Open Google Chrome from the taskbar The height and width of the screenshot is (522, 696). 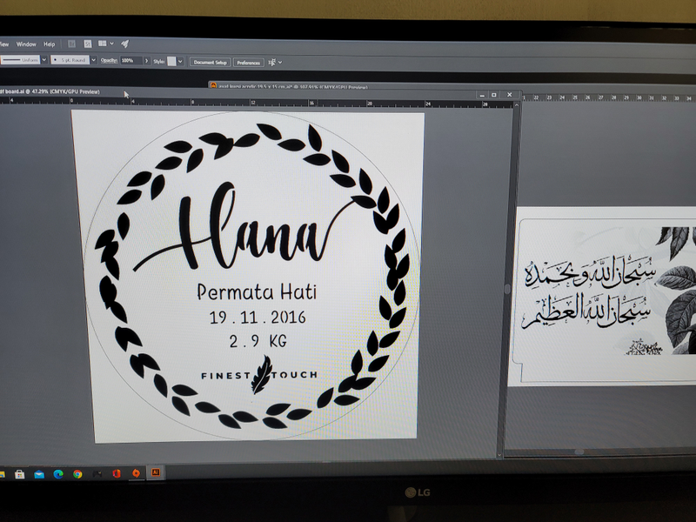tap(77, 474)
